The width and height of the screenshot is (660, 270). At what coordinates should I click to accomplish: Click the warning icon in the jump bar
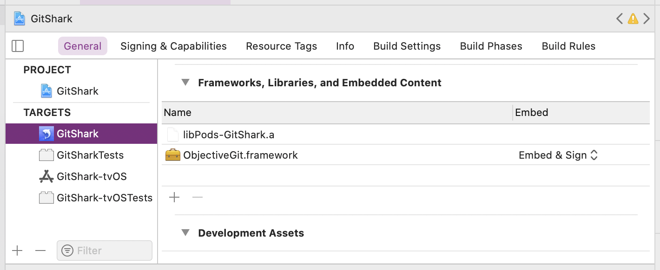coord(633,19)
